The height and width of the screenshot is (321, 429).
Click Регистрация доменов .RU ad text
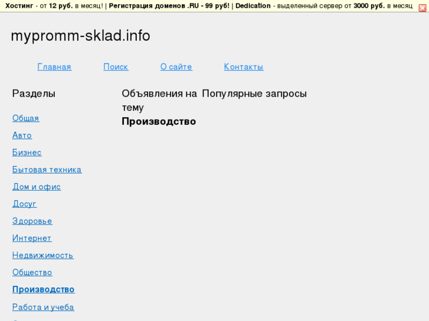pos(169,6)
